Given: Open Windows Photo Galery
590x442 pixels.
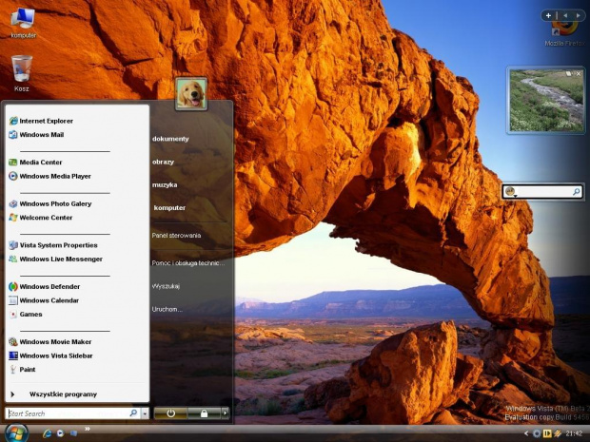Looking at the screenshot, I should click(50, 203).
